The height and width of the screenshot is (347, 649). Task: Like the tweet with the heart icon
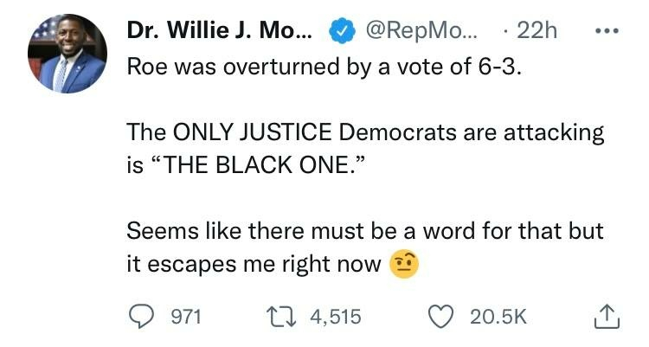coord(445,316)
